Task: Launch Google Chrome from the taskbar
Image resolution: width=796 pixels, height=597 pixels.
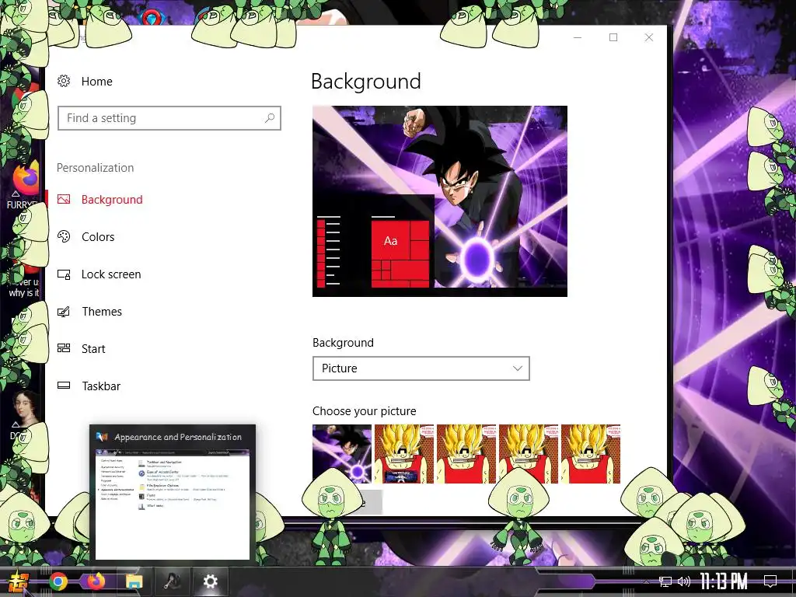Action: [58, 581]
